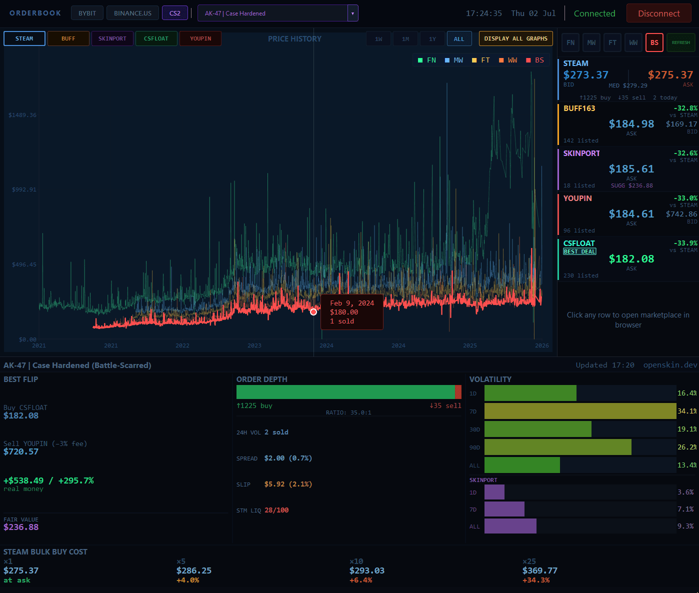Open the YOUPIN marketplace row
This screenshot has height=593, width=699.
click(x=628, y=214)
